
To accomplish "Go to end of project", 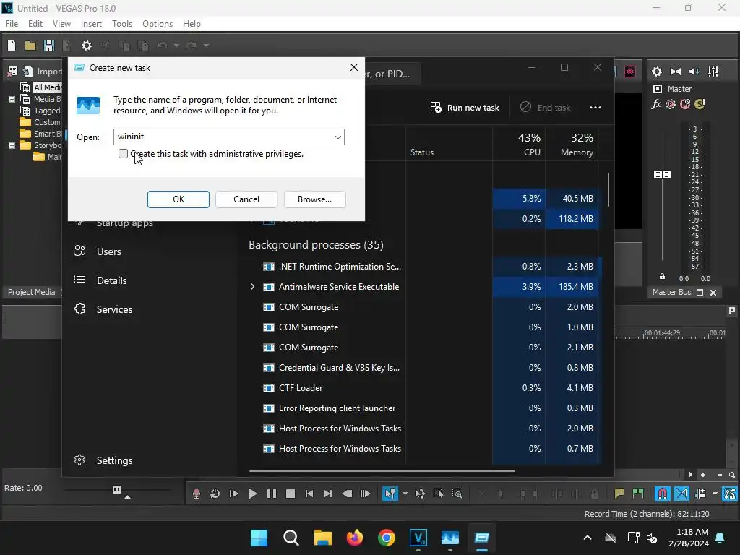I will [328, 494].
